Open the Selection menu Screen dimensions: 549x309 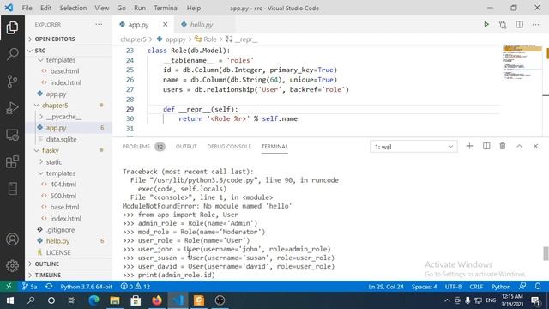[x=73, y=8]
